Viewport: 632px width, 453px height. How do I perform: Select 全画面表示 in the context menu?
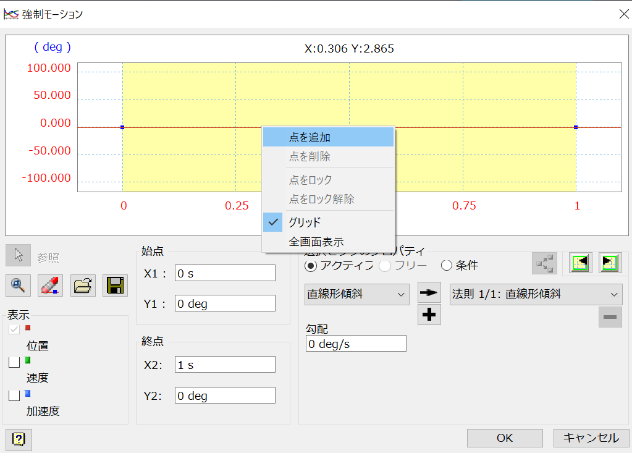(x=328, y=242)
